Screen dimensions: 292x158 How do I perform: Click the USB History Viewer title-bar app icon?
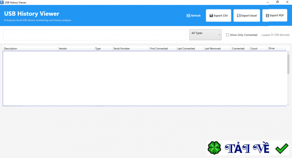click(2, 3)
